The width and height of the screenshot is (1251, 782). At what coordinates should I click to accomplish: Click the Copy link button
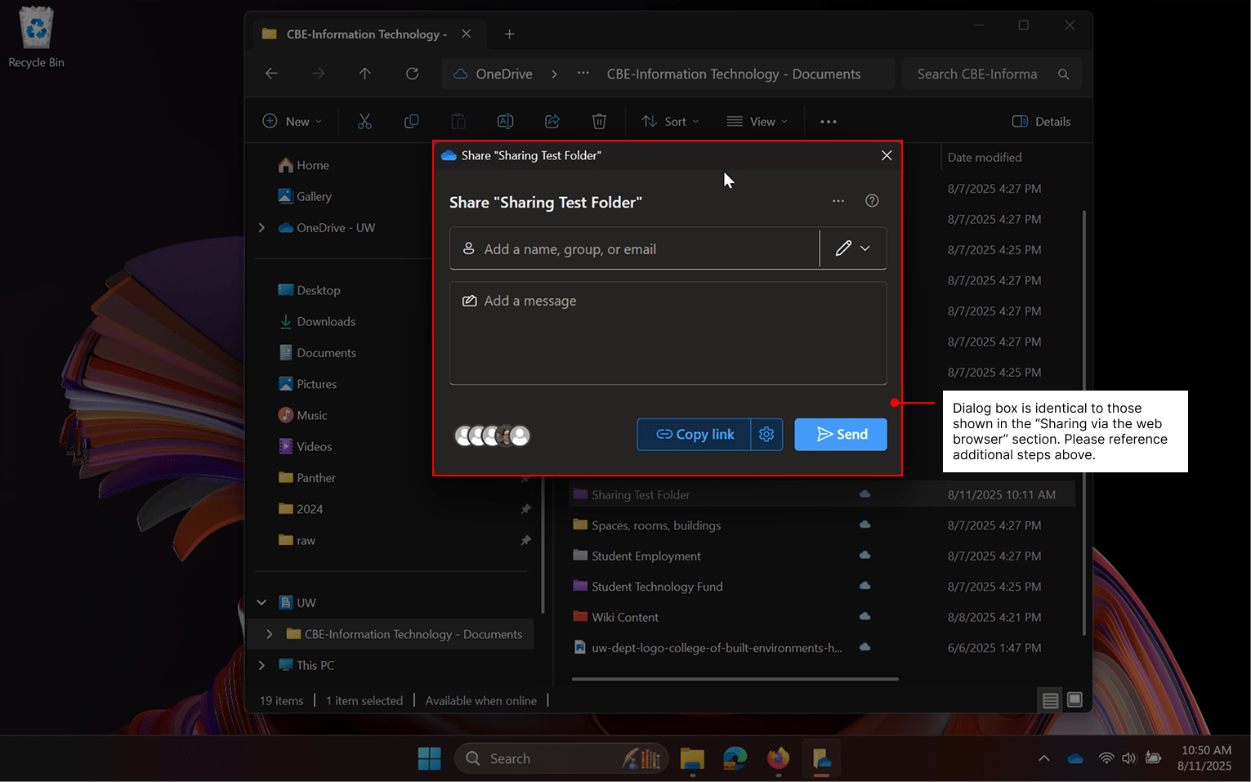693,434
